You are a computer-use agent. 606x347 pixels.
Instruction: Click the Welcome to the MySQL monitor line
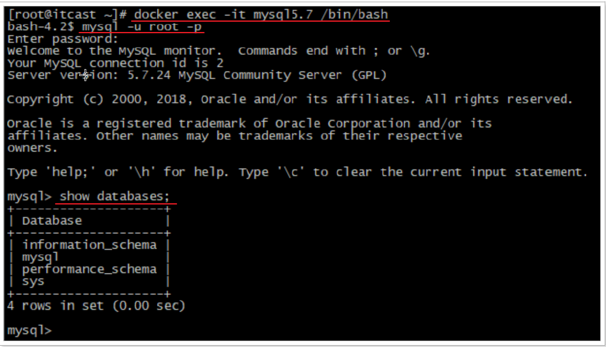coord(218,51)
